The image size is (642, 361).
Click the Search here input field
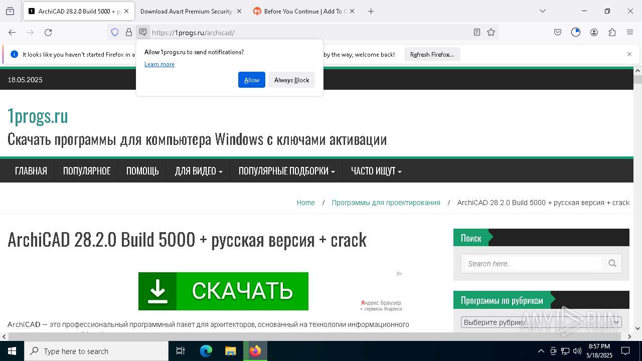(534, 263)
